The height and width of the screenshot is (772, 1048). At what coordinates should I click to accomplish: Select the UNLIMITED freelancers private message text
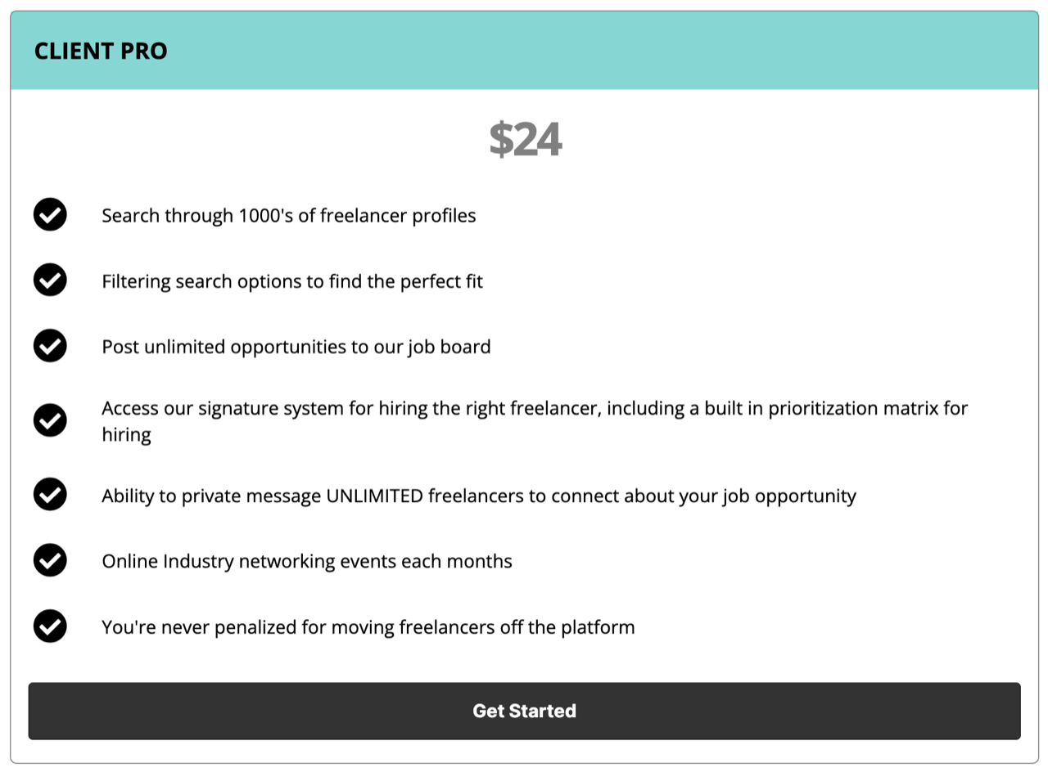click(479, 496)
